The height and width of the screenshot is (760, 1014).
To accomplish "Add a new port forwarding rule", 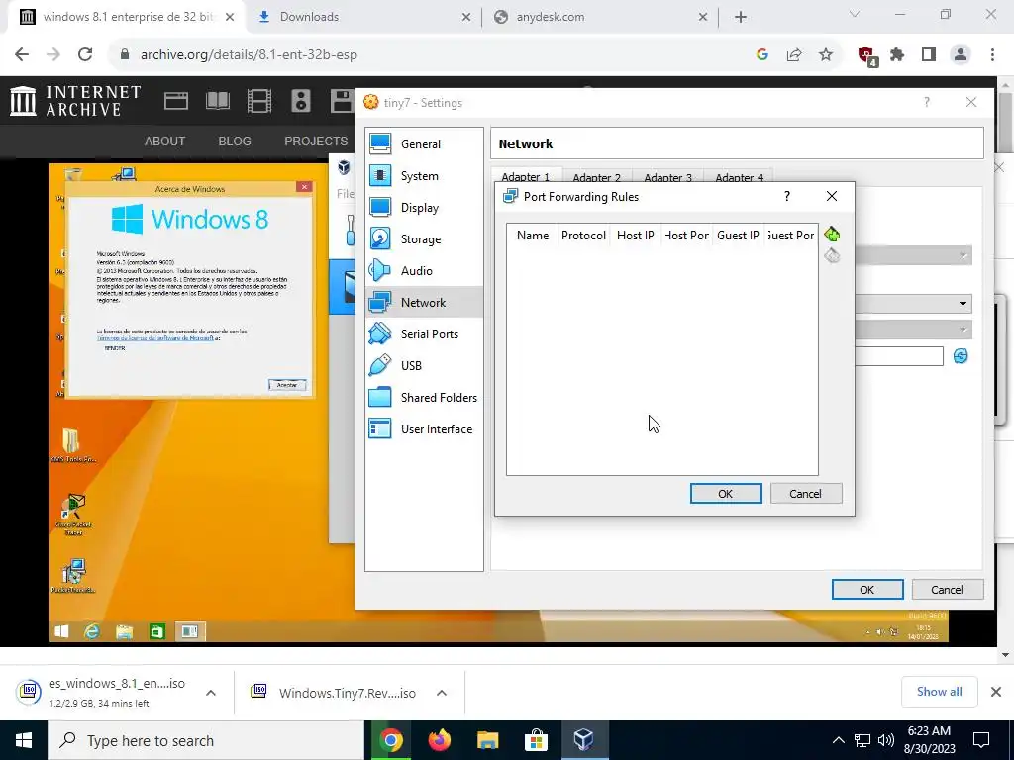I will click(832, 234).
